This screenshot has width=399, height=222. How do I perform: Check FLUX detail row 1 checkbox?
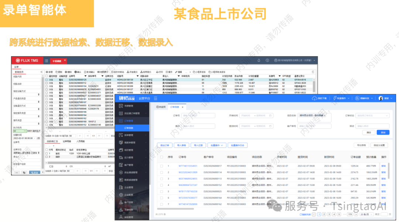47,154
